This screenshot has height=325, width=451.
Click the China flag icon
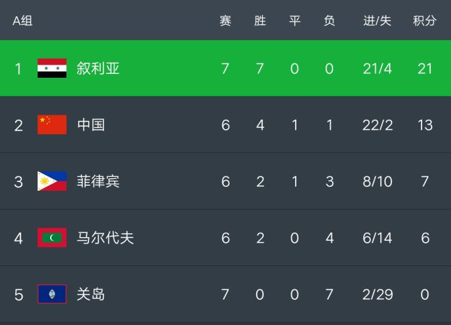click(52, 125)
